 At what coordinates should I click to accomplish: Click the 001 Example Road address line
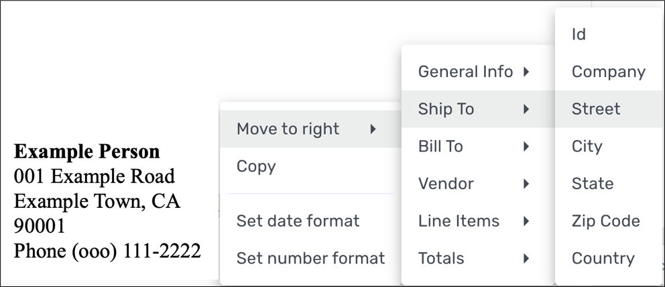[x=95, y=176]
